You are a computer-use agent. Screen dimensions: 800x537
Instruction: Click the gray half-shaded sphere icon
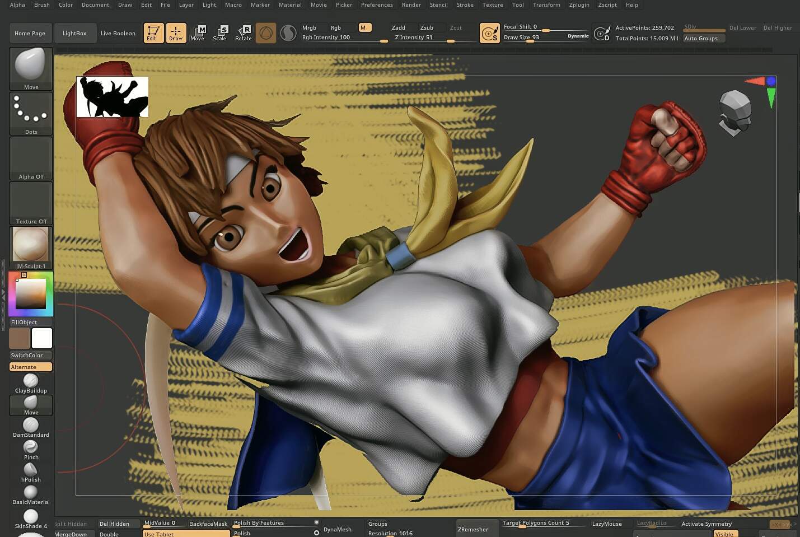(288, 33)
